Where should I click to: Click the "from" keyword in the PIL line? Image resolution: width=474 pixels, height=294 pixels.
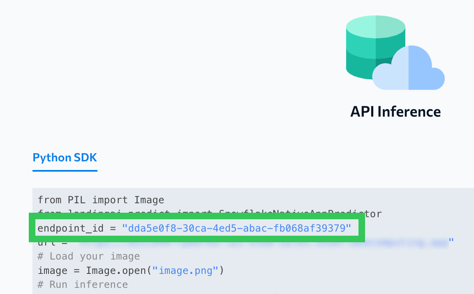pyautogui.click(x=50, y=200)
